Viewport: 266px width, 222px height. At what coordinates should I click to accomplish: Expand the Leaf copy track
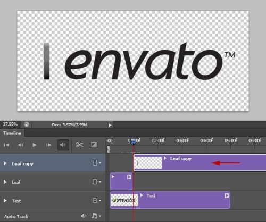(5, 163)
